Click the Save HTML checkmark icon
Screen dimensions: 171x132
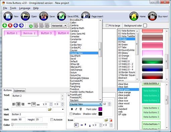[x=62, y=16]
